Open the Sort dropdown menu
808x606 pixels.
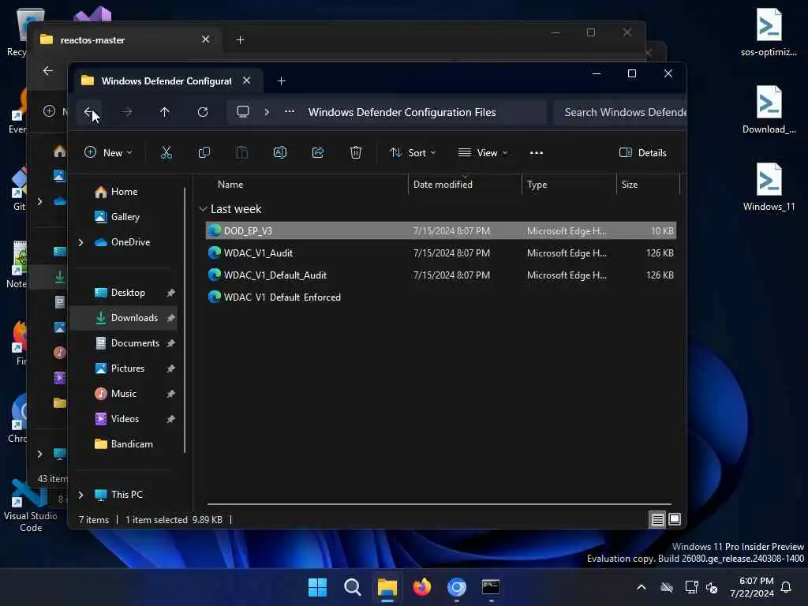tap(413, 152)
